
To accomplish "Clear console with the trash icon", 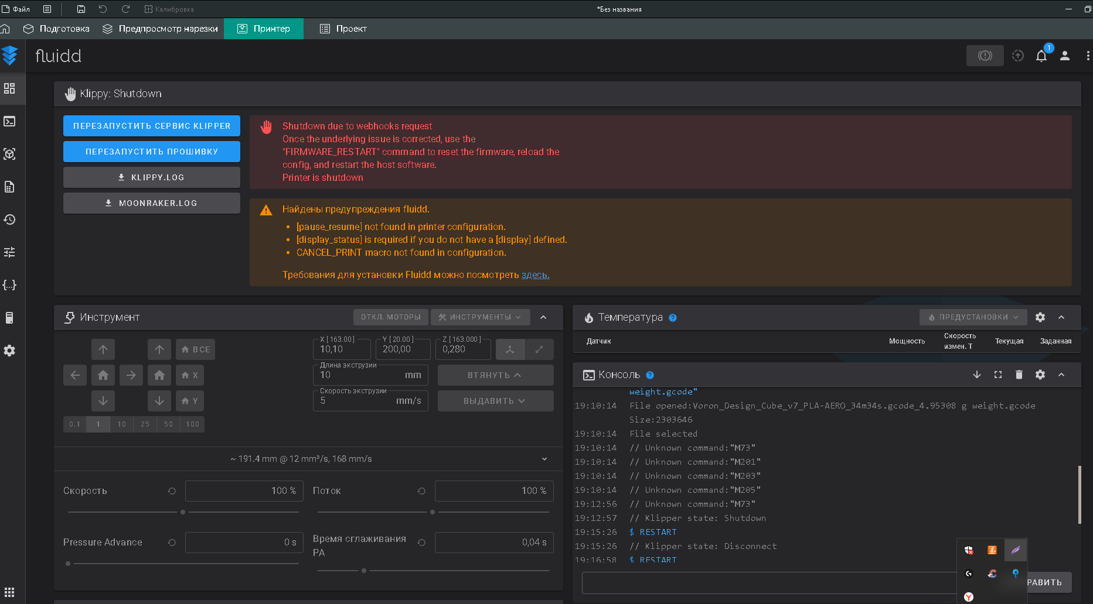I will tap(1019, 375).
